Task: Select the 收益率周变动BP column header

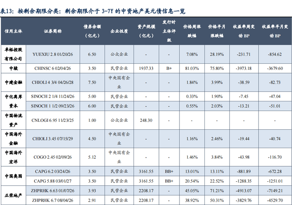Action: coord(244,31)
